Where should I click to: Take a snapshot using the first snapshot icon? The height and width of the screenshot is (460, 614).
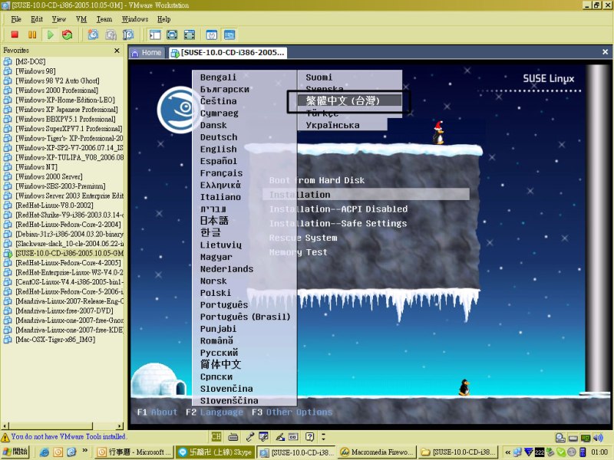(93, 34)
